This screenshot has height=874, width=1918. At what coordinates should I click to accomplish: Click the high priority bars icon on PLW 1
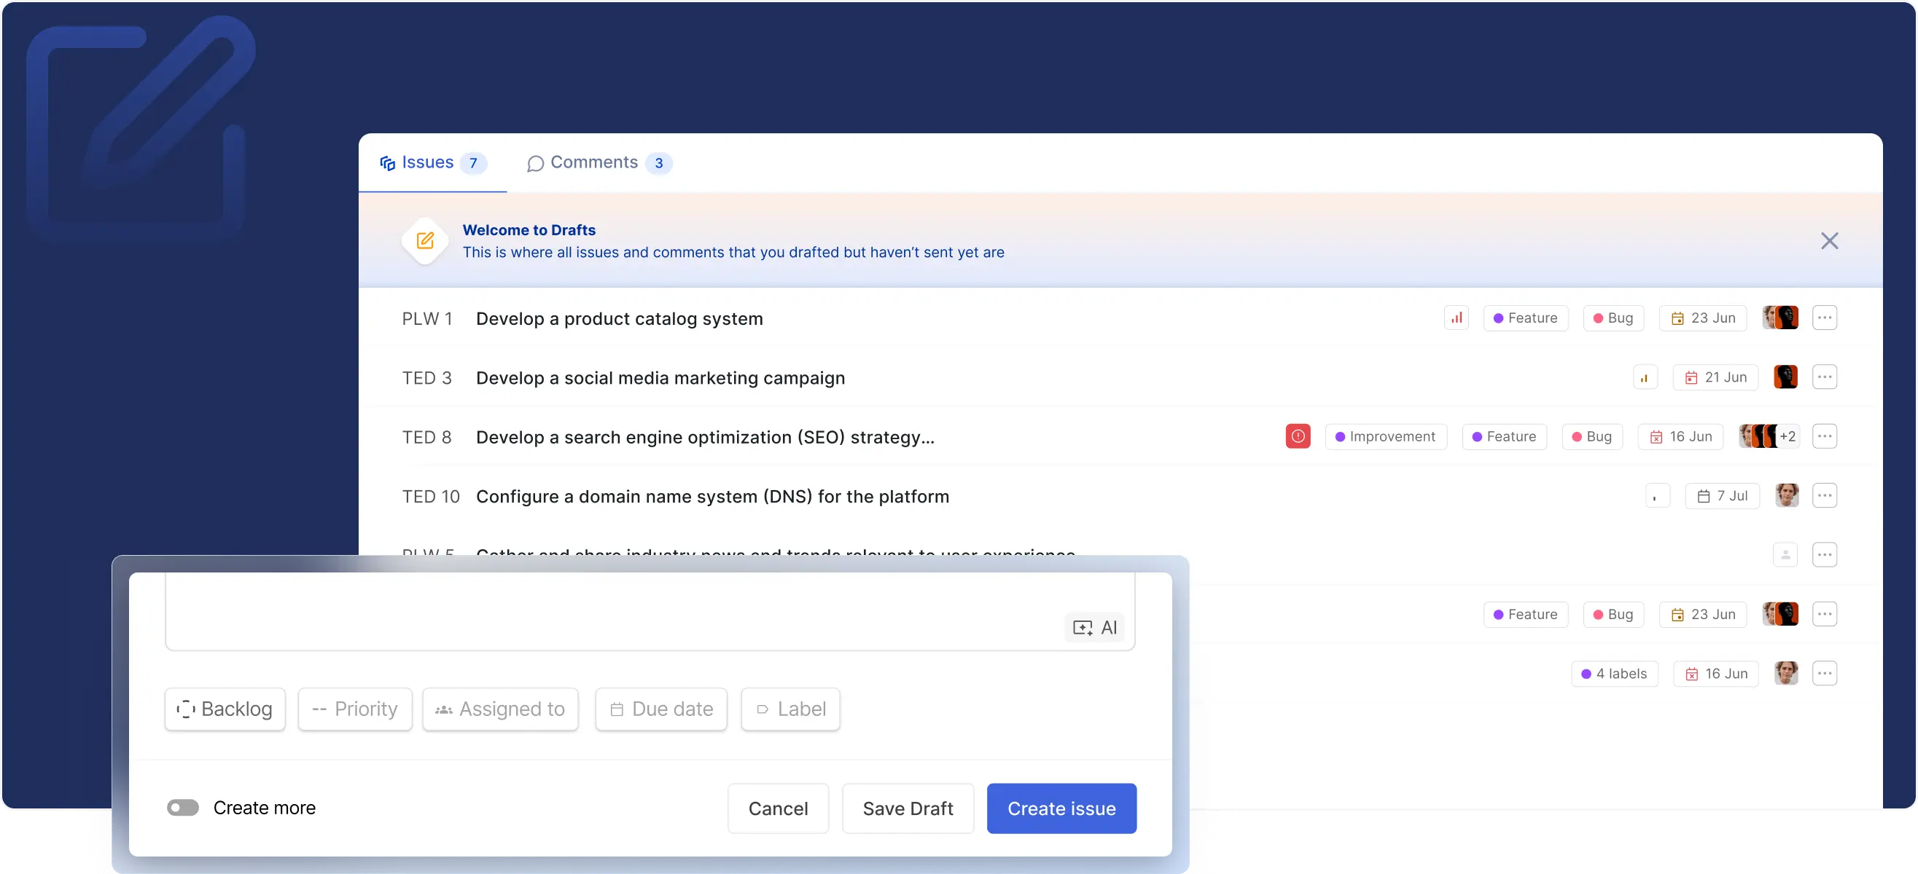(x=1457, y=318)
